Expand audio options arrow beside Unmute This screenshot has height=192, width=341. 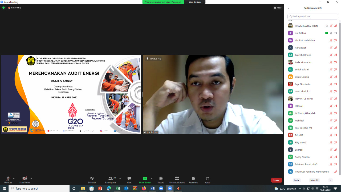point(14,178)
